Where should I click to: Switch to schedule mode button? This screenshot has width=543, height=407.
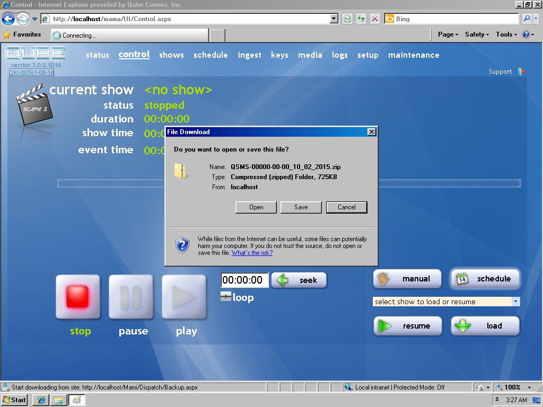tap(485, 279)
